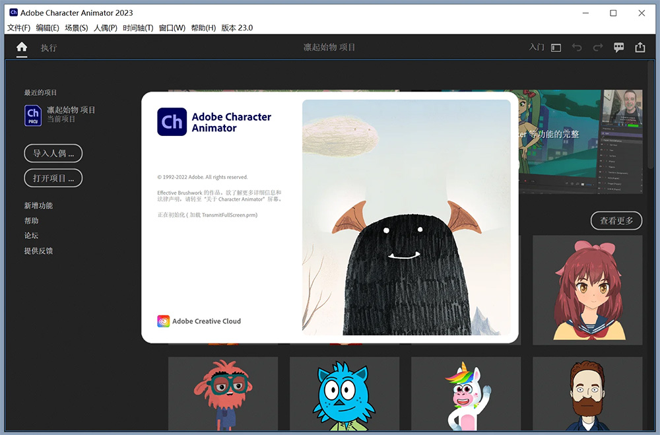Screen dimensions: 660x435
Task: Open the 窗口(W) menu
Action: tap(172, 28)
